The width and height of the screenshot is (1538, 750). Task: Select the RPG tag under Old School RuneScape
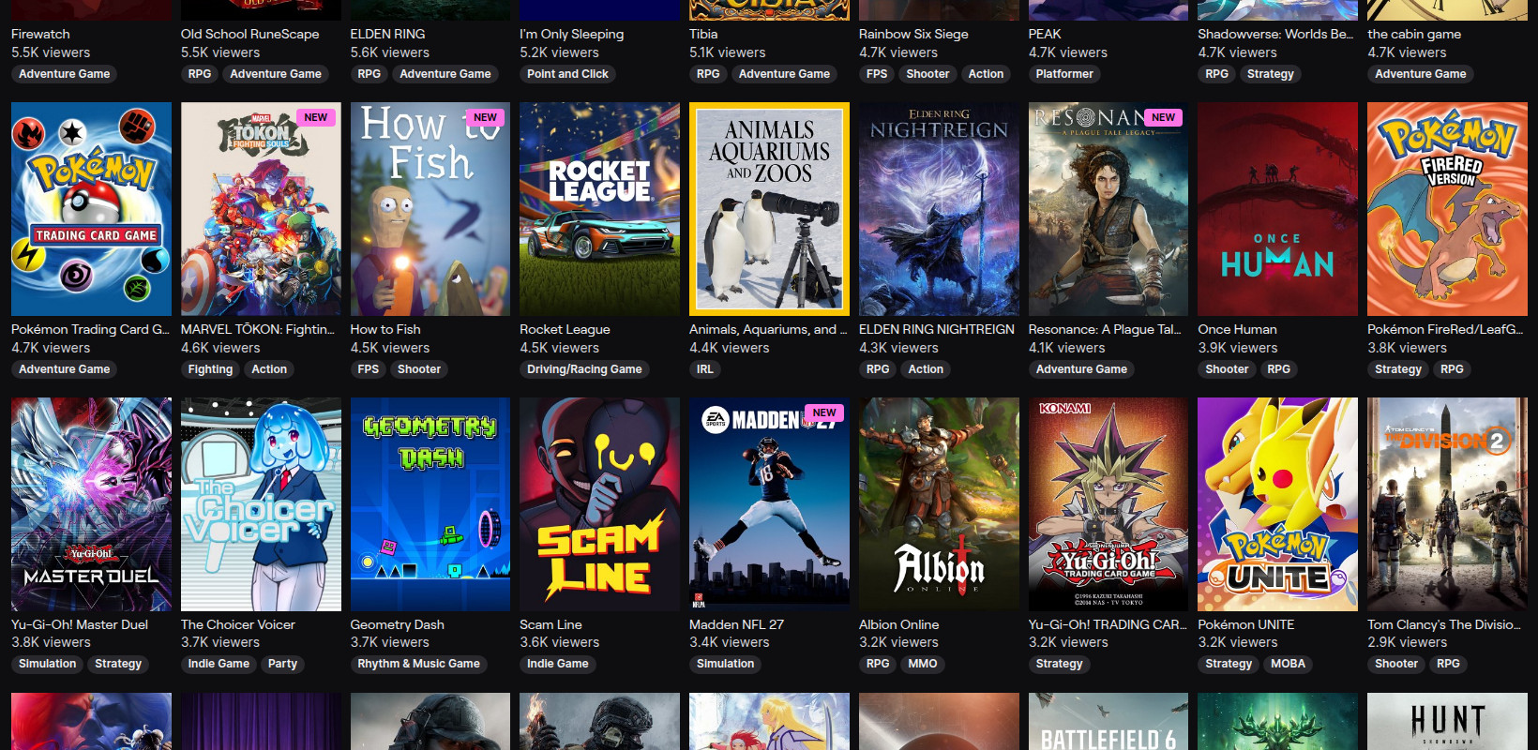200,74
